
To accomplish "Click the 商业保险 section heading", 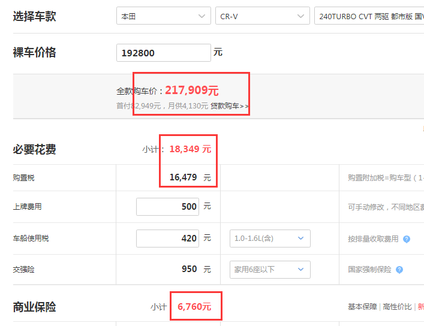I will pyautogui.click(x=35, y=307).
